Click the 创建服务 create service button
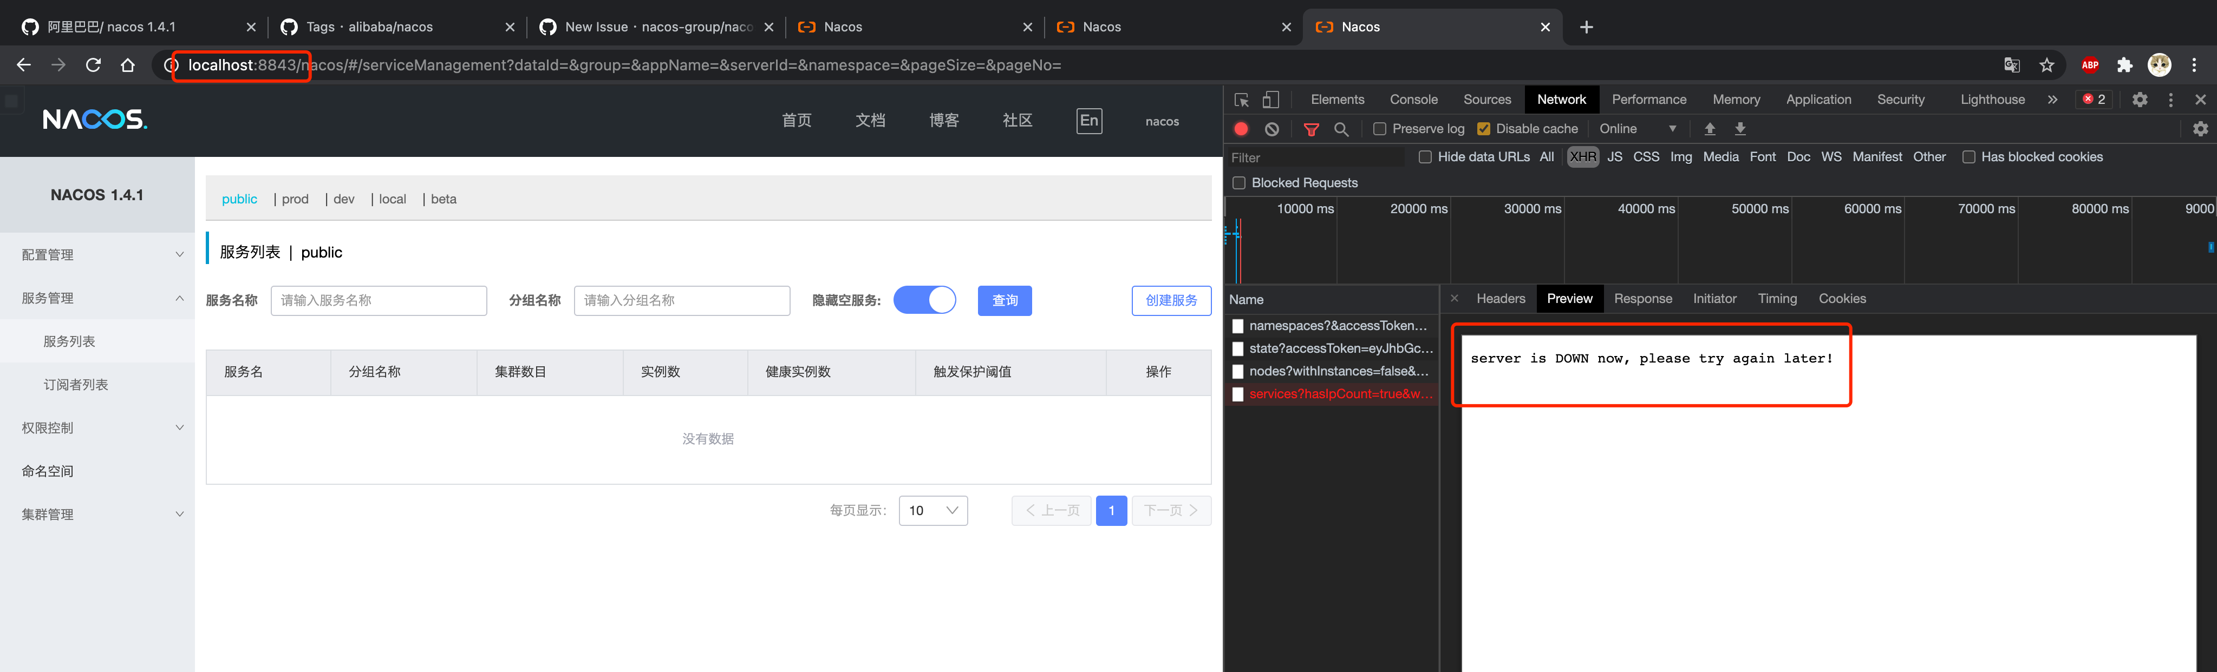This screenshot has width=2217, height=672. pos(1171,300)
